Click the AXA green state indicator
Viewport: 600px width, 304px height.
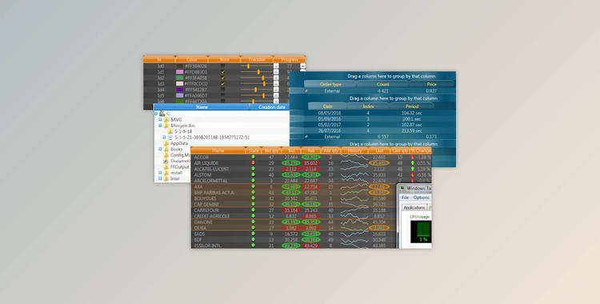253,186
